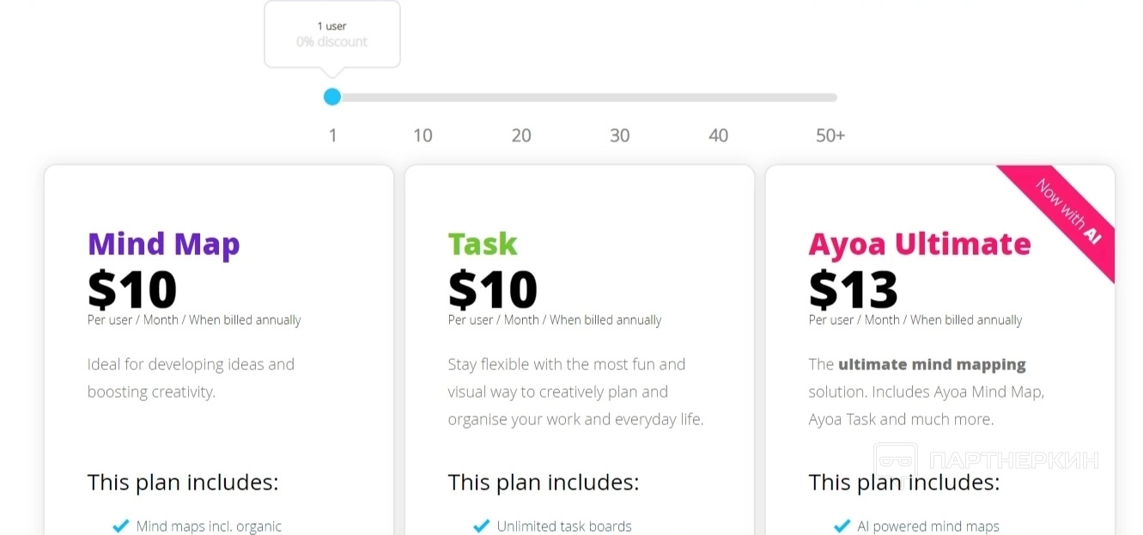Click the $10 price in Mind Map card
Image resolution: width=1143 pixels, height=535 pixels.
tap(132, 289)
